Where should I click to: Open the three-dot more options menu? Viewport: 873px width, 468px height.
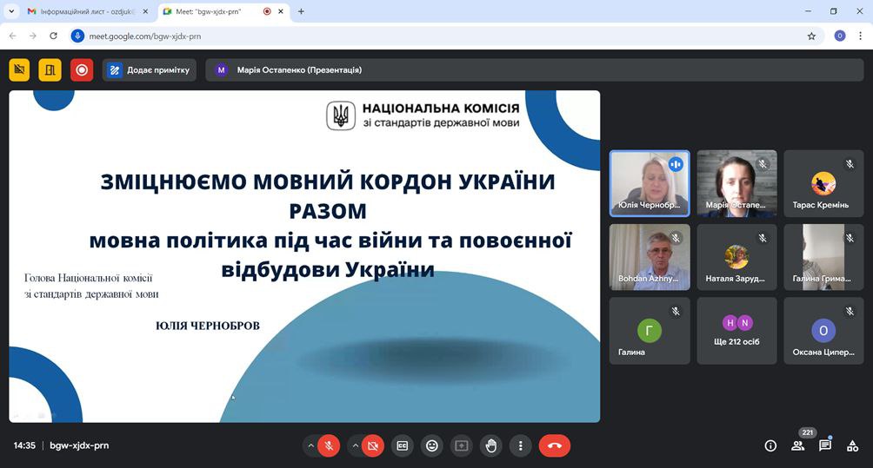(x=520, y=445)
